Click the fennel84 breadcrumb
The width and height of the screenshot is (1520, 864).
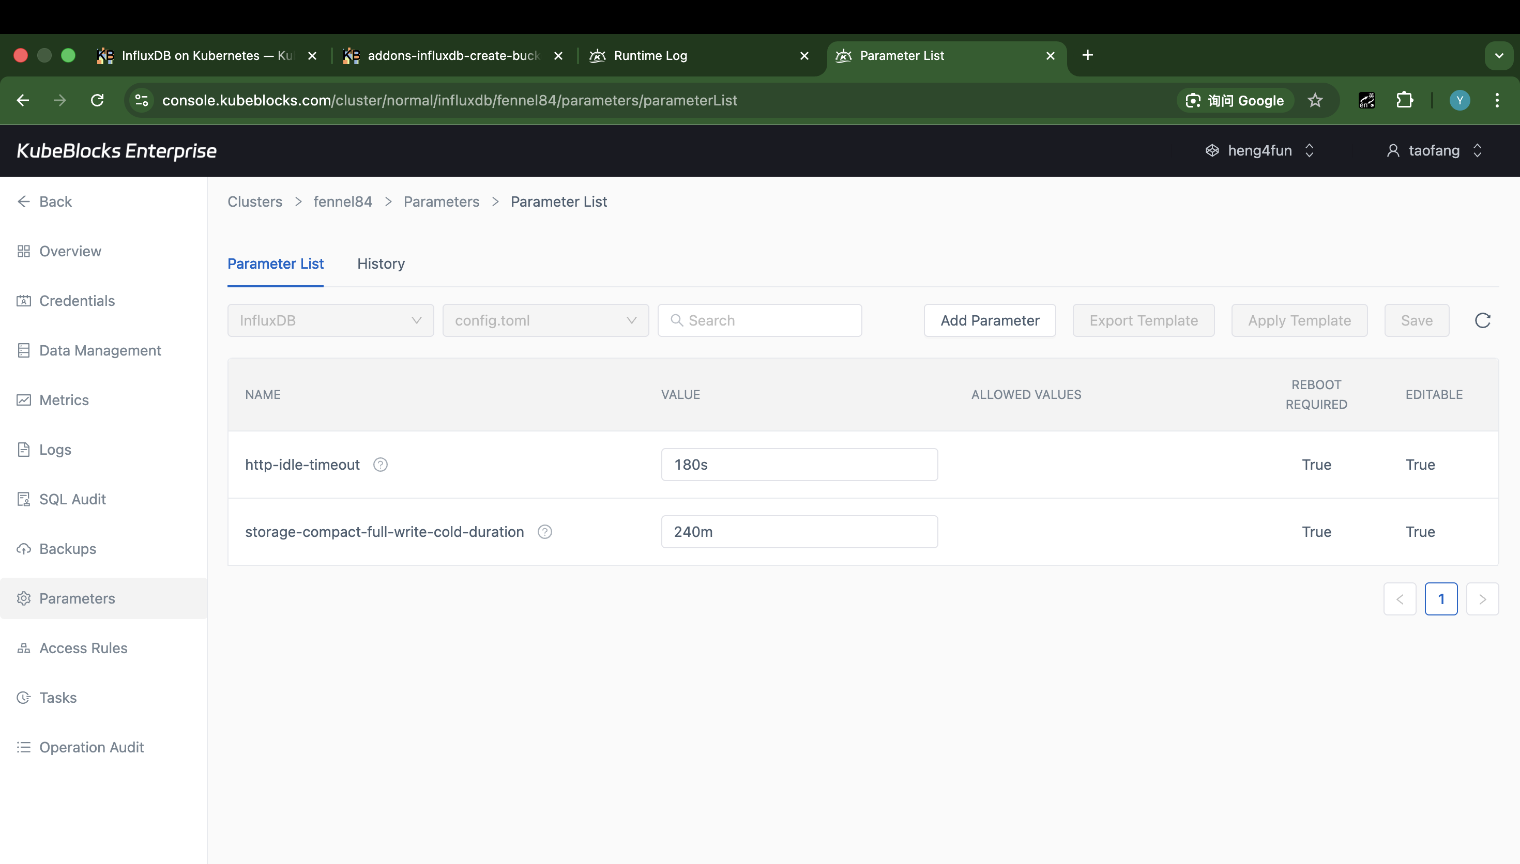tap(342, 202)
